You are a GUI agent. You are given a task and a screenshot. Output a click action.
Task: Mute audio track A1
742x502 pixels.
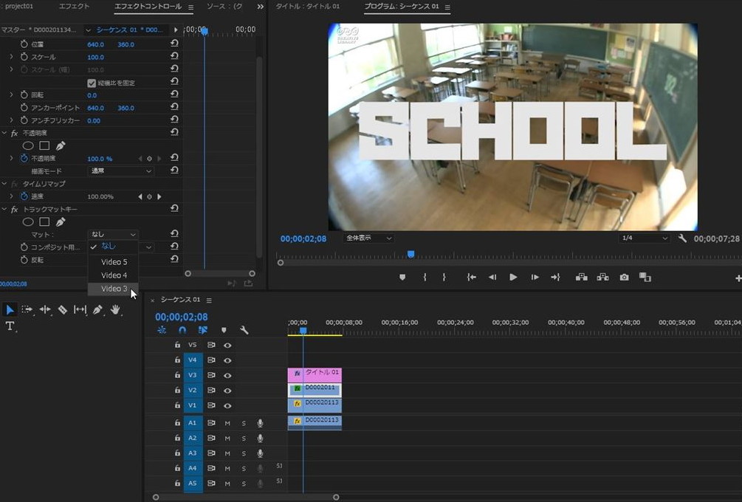pos(227,423)
